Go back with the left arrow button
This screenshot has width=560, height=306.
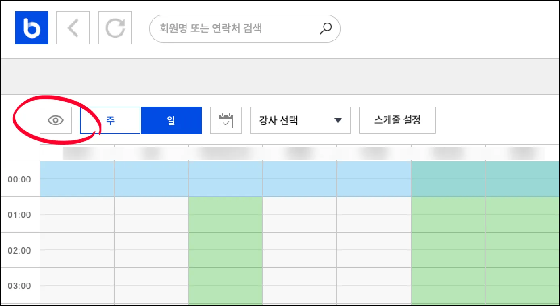73,28
